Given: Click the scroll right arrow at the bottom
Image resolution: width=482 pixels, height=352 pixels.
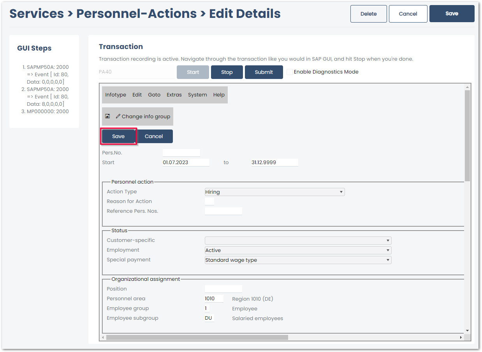Looking at the screenshot, I should pos(461,337).
